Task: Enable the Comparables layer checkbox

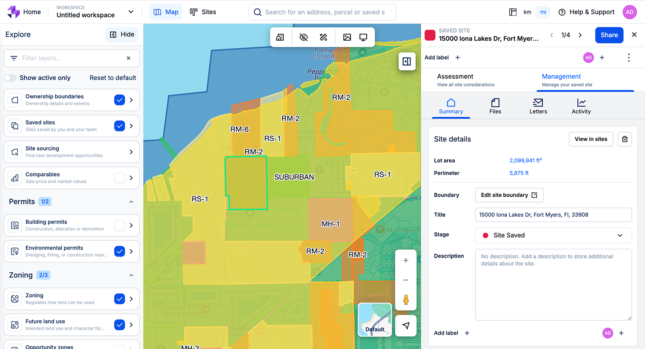Action: pos(119,178)
